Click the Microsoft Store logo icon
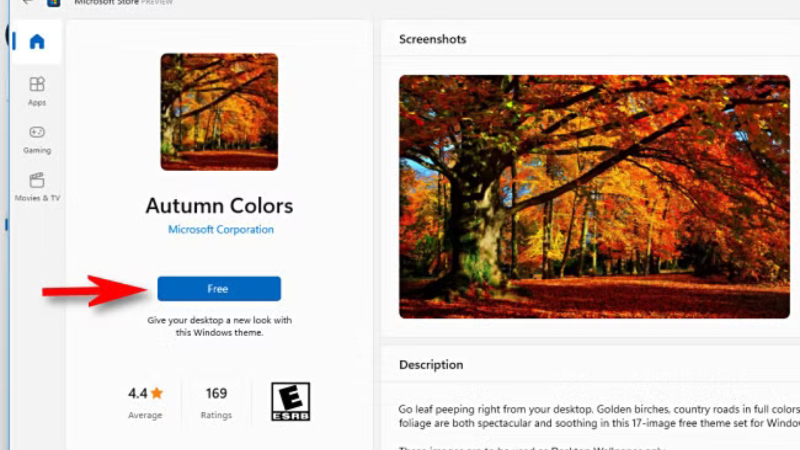800x450 pixels. [54, 2]
